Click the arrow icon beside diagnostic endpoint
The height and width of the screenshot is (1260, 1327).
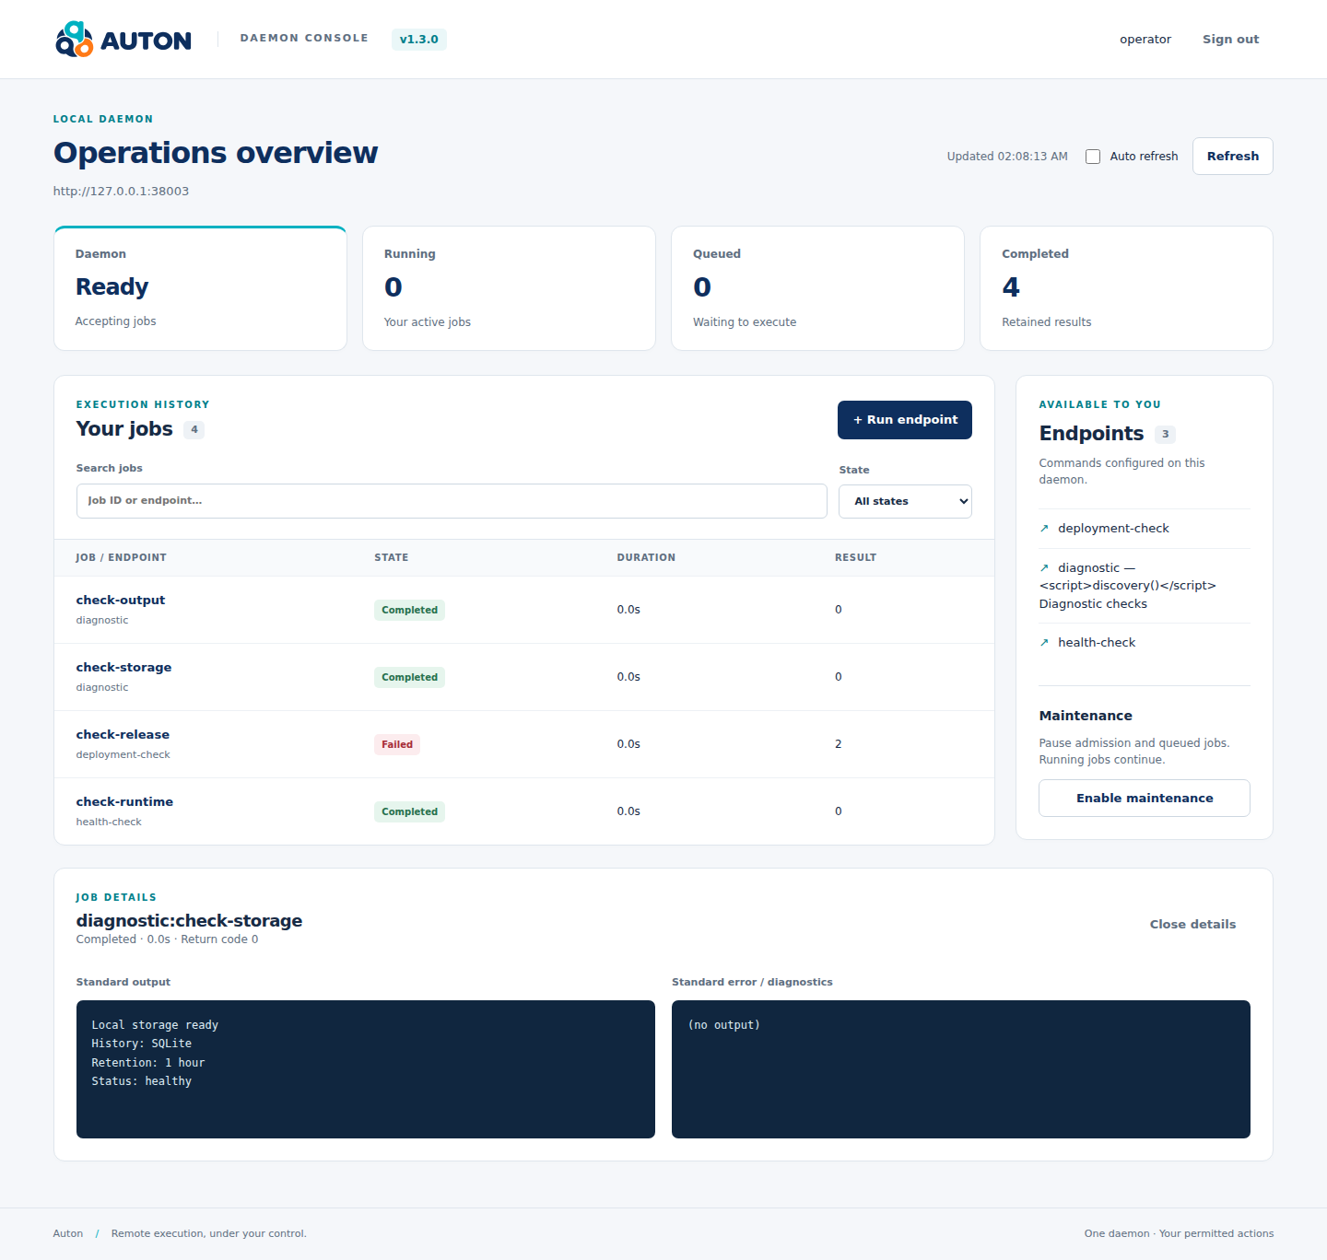[x=1044, y=568]
